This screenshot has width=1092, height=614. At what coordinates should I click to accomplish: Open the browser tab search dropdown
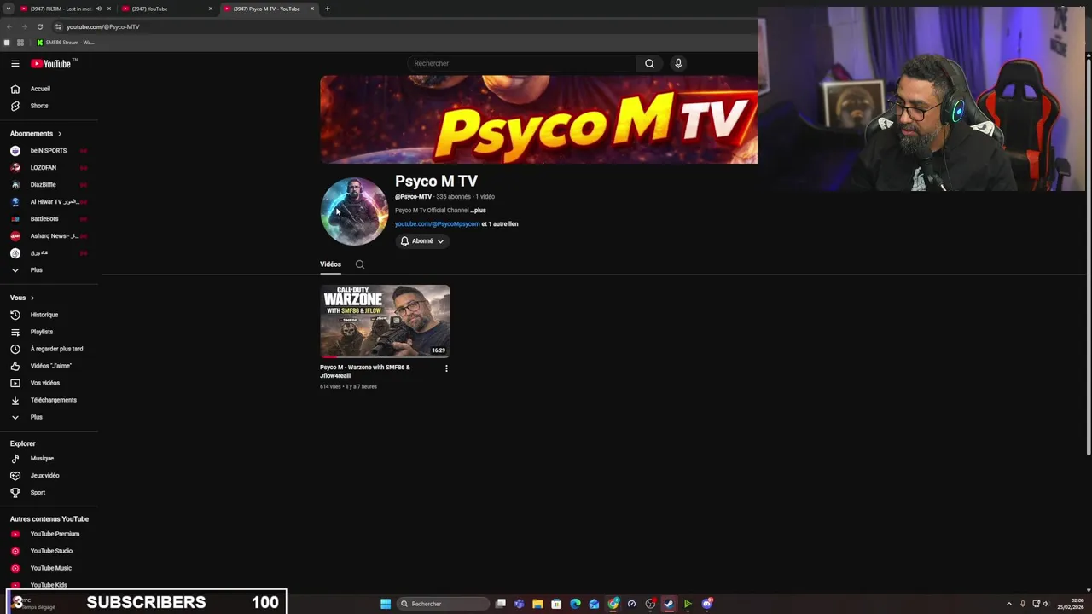[x=9, y=9]
